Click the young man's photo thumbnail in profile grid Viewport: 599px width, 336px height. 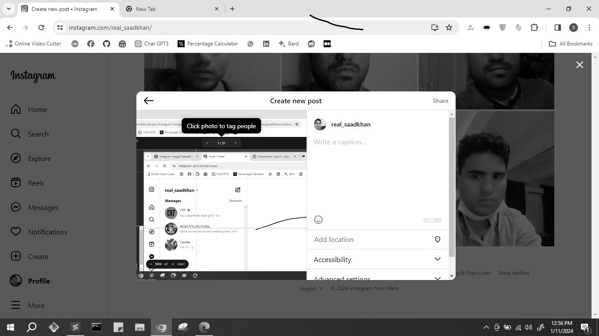pos(505,178)
